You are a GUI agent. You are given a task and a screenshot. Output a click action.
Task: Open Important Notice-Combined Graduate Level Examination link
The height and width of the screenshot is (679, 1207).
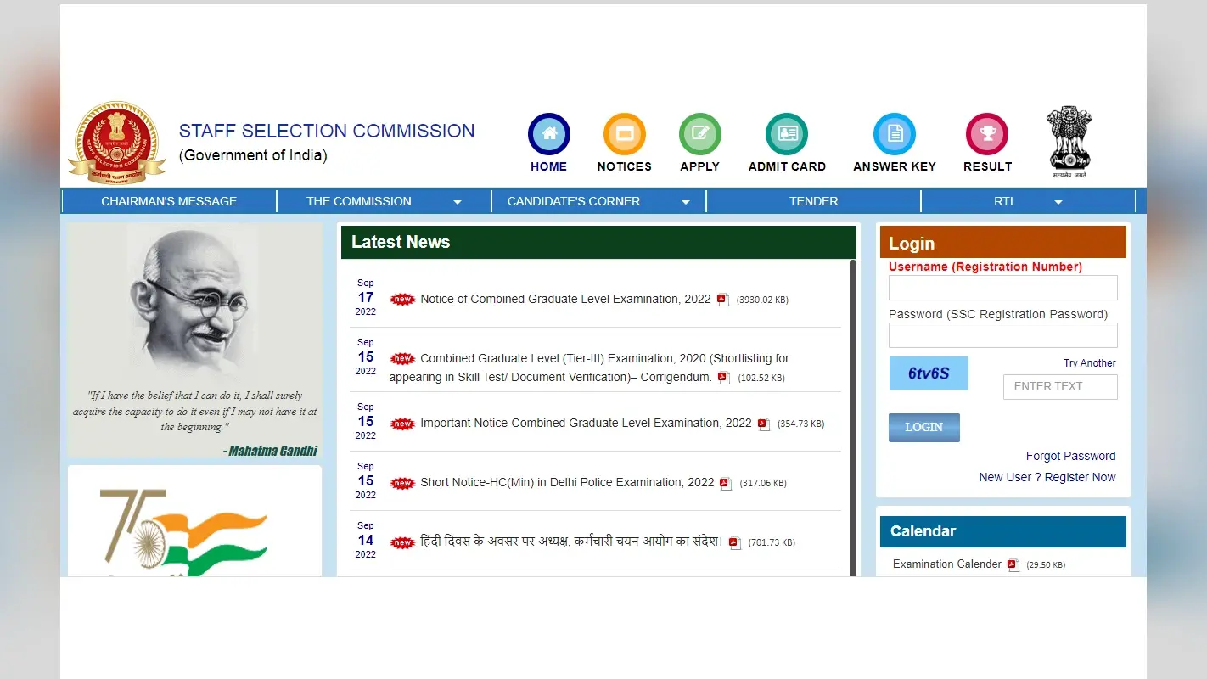click(x=586, y=423)
